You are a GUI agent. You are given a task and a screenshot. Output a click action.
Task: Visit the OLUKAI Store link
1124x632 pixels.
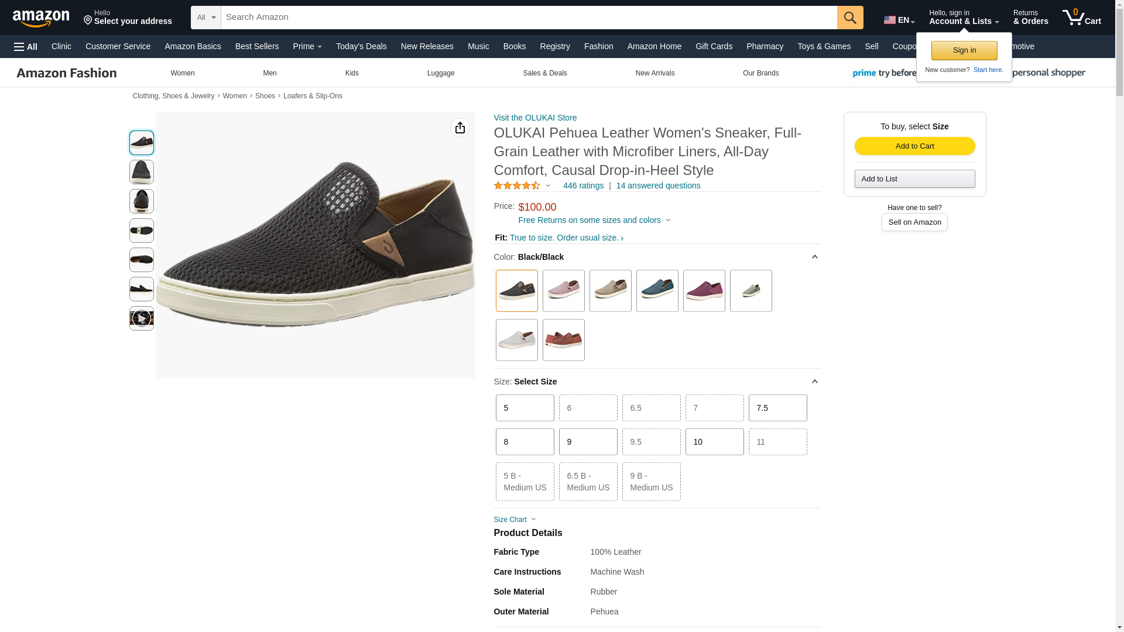(534, 118)
